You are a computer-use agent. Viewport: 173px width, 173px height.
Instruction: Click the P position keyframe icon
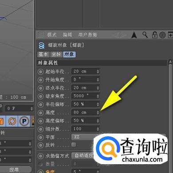click(x=24, y=121)
